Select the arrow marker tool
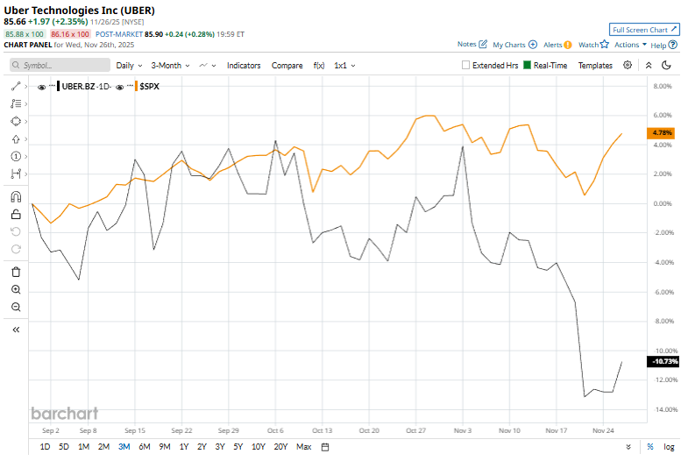 16,139
